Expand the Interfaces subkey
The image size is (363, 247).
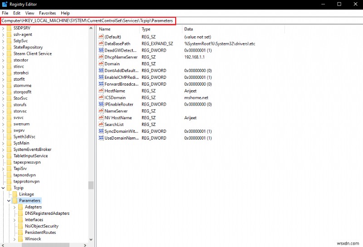15,220
